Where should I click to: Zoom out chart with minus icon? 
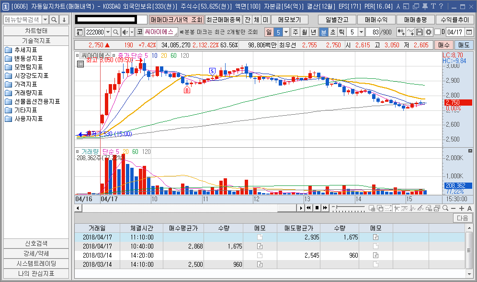coord(453,208)
